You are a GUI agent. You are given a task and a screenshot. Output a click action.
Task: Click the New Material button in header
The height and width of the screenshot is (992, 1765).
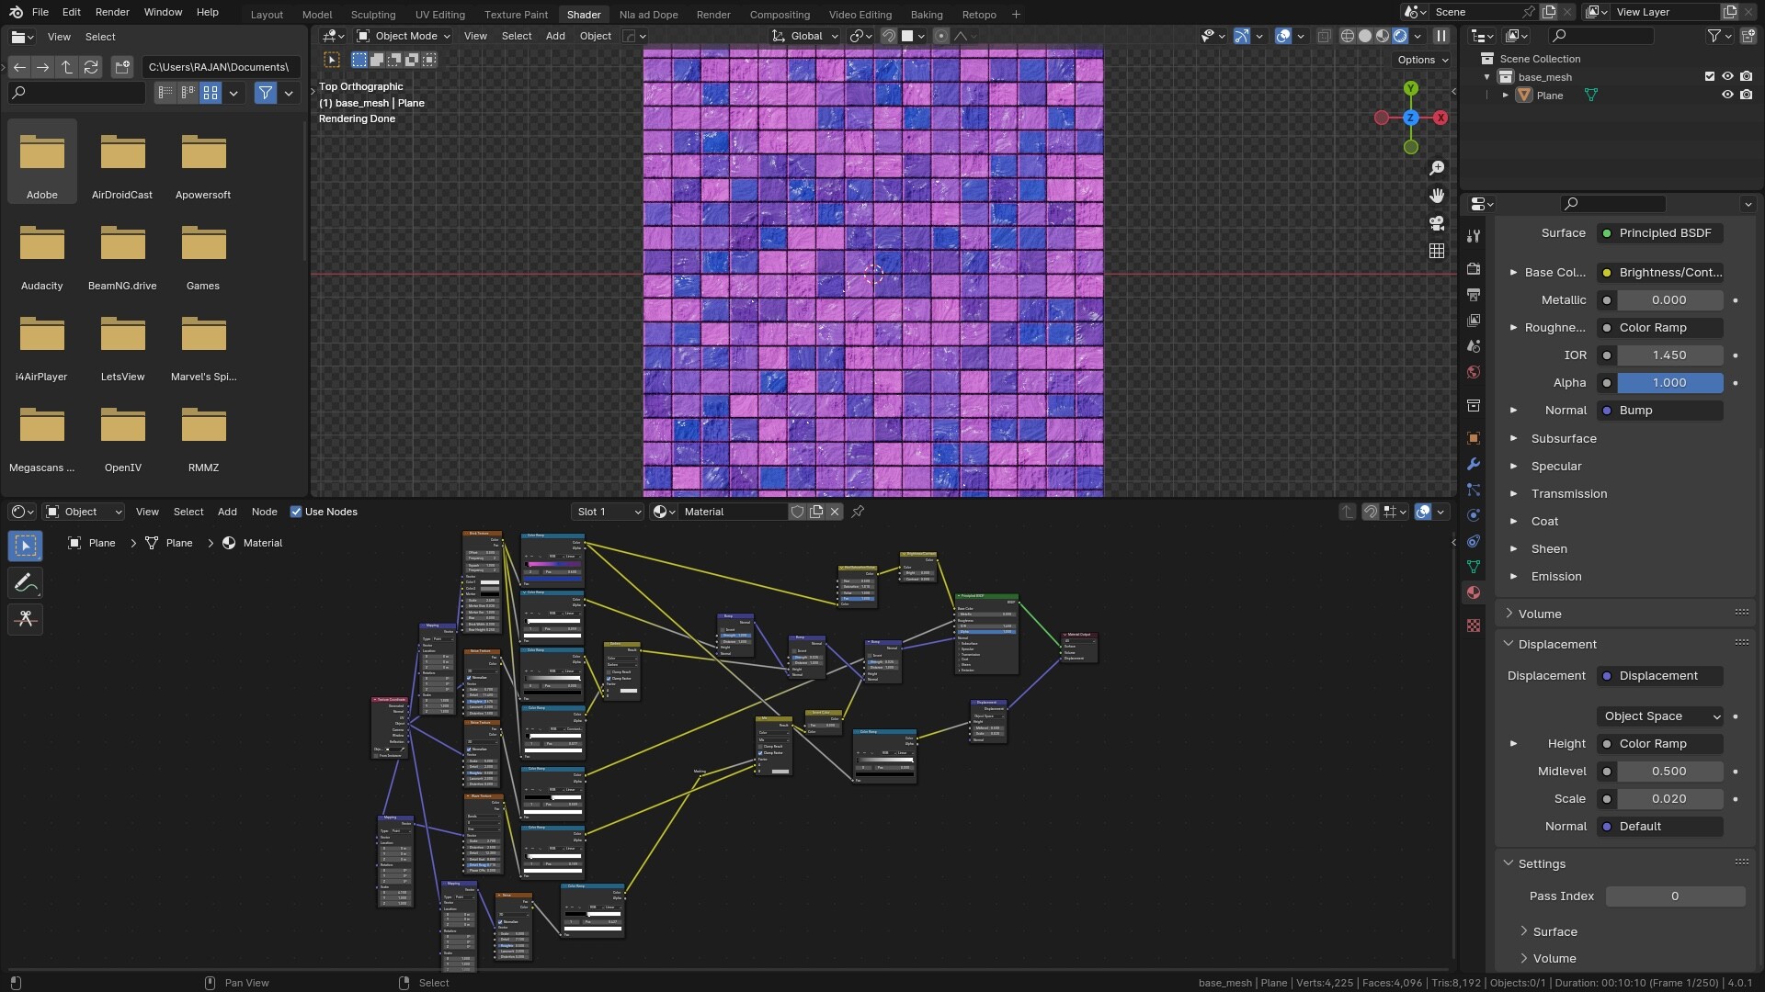tap(816, 512)
